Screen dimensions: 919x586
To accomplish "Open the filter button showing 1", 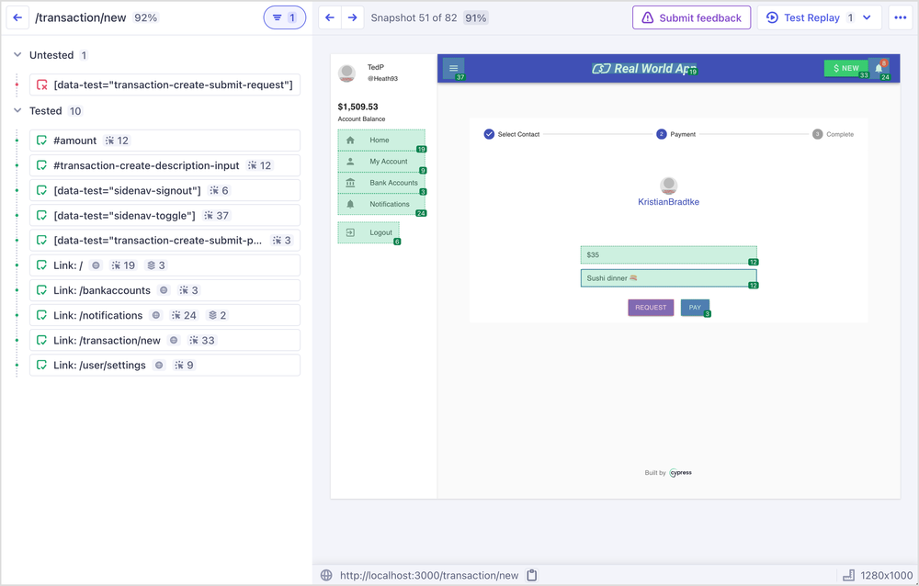I will click(284, 17).
